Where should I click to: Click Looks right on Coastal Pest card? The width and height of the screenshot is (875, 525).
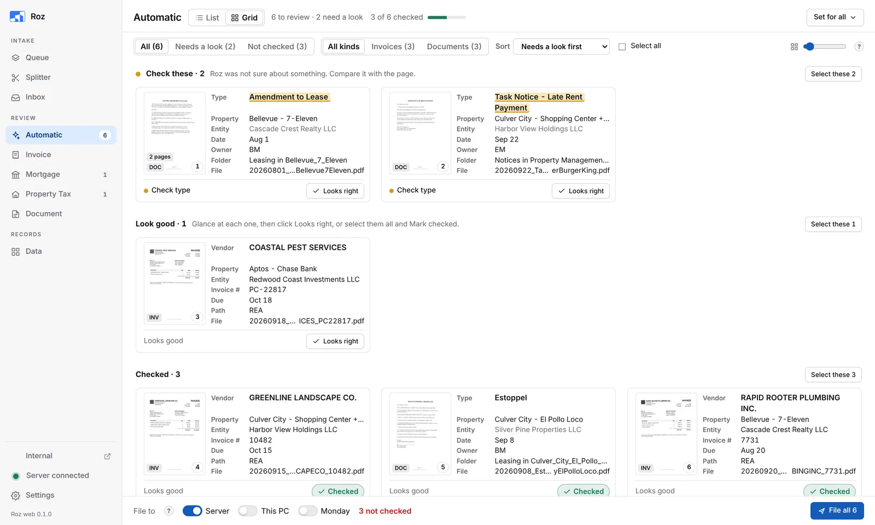[335, 341]
